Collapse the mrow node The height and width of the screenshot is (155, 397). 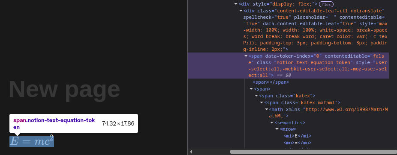[277, 129]
